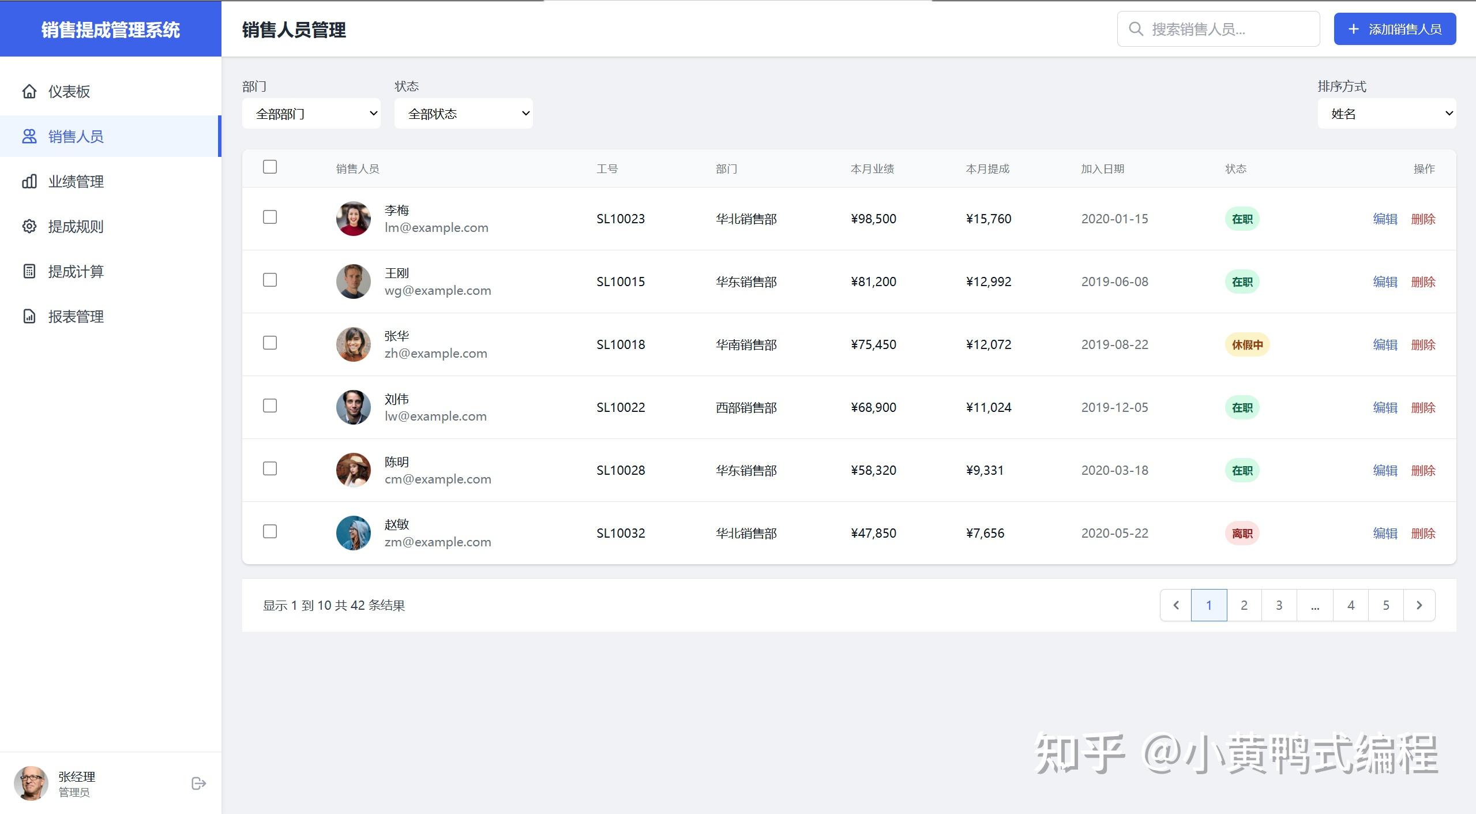Viewport: 1476px width, 814px height.
Task: Click 张华's avatar thumbnail
Action: pos(354,344)
